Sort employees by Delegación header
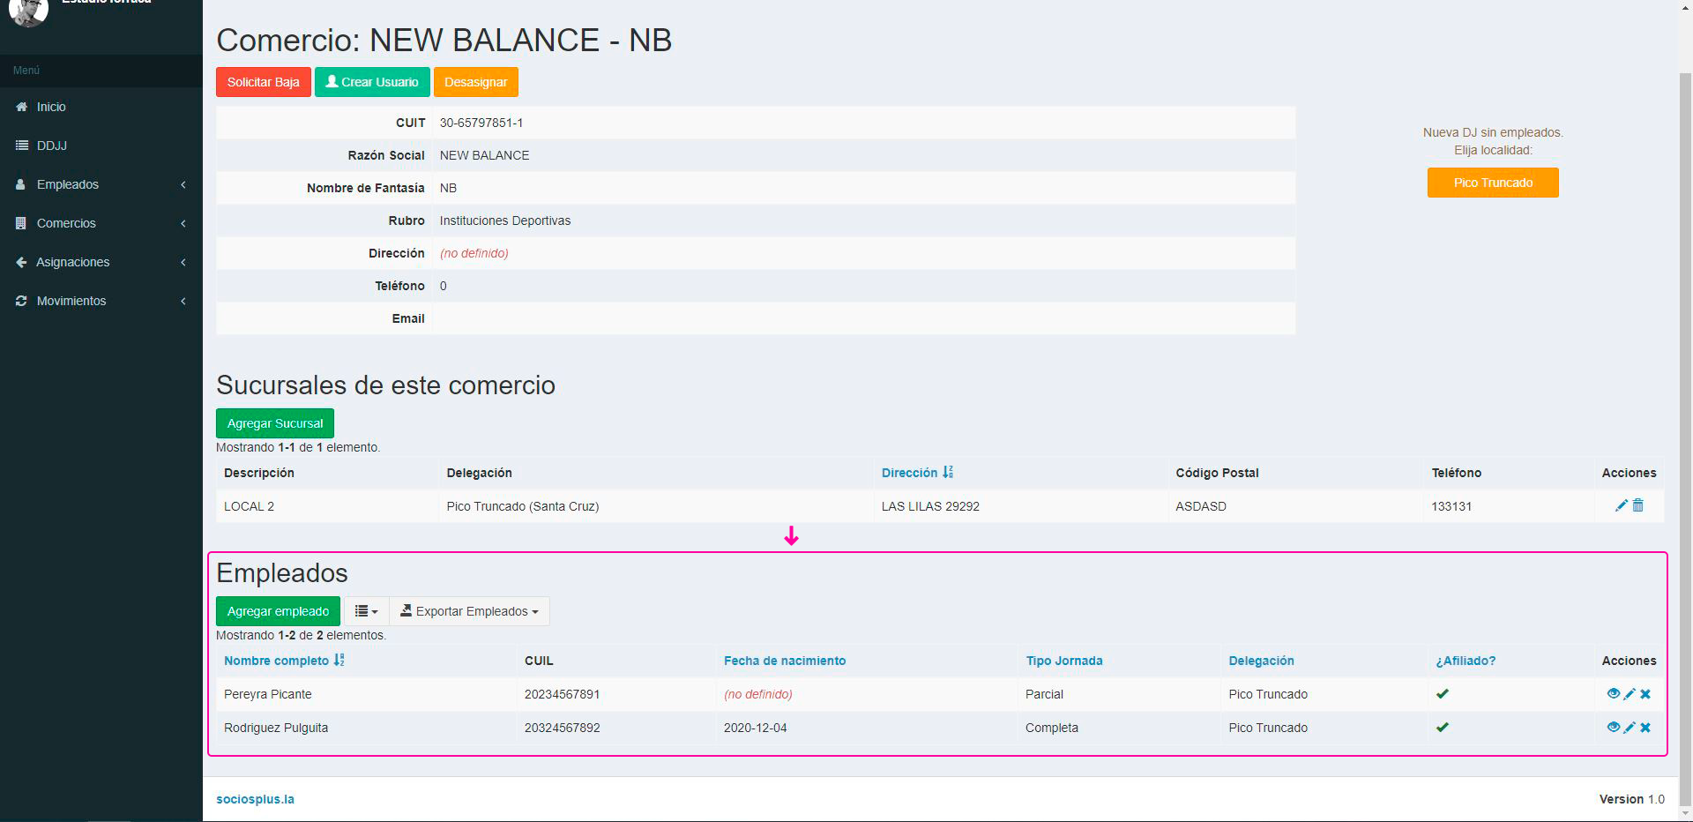 tap(1261, 661)
